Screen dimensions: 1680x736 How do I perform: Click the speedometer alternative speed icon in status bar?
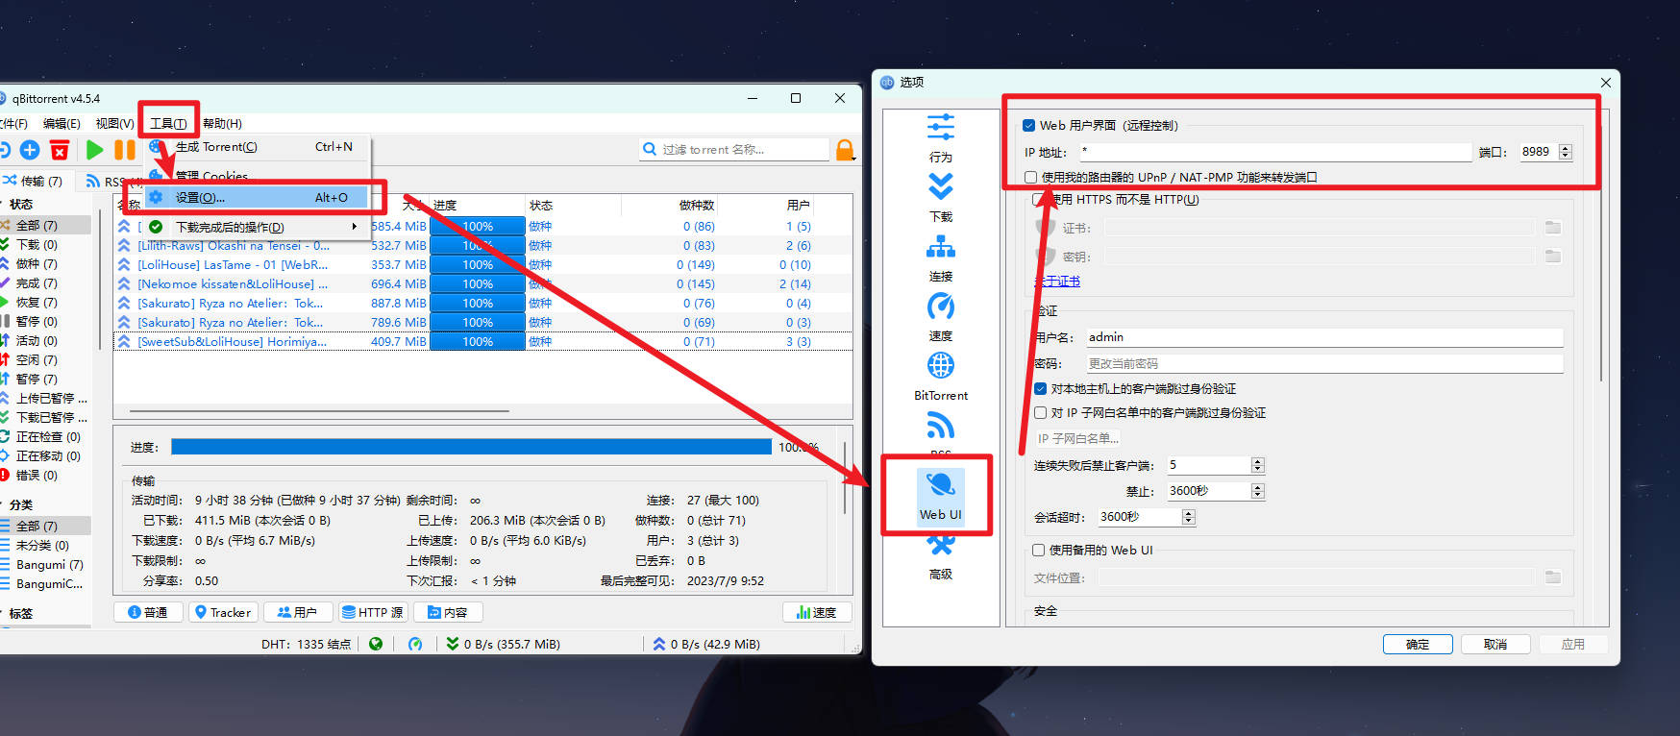(x=415, y=644)
